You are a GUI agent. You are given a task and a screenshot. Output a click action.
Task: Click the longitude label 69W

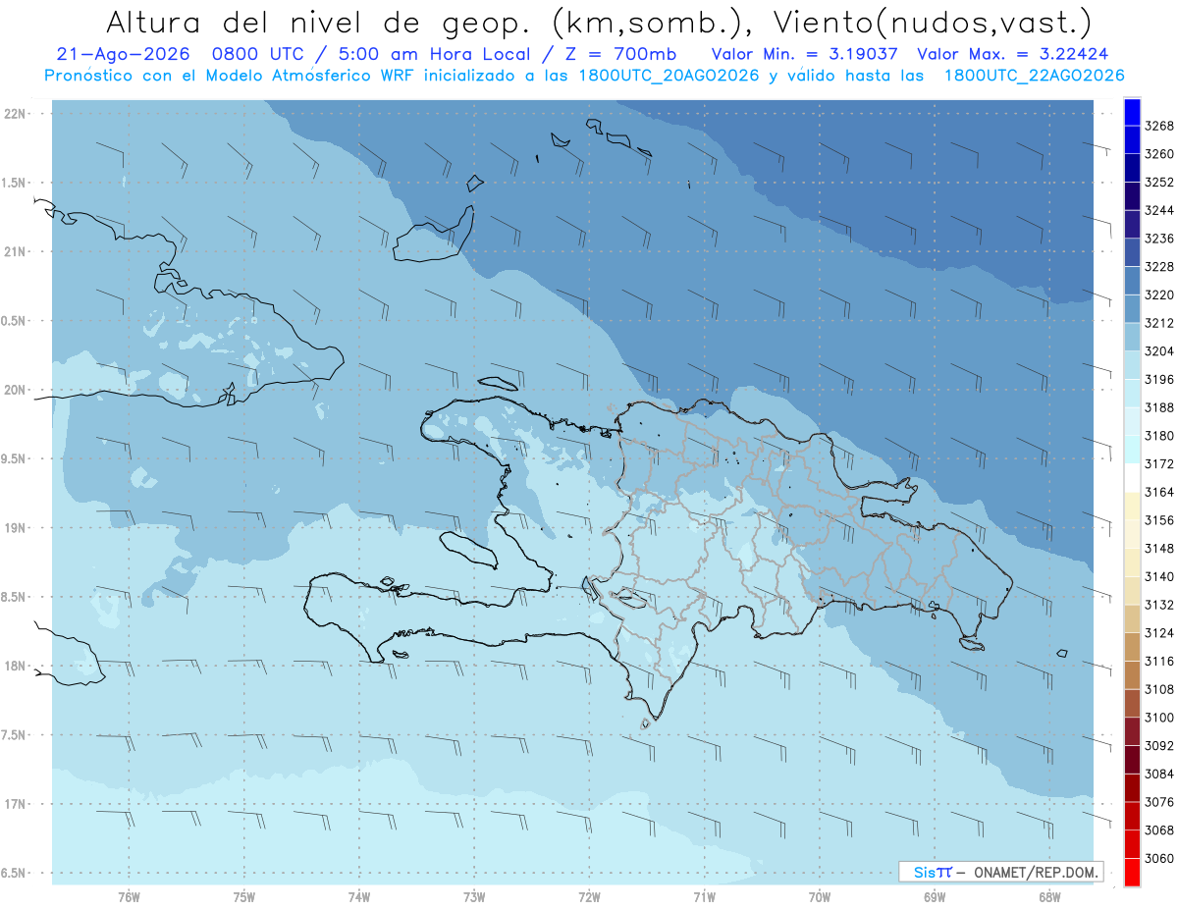point(935,896)
